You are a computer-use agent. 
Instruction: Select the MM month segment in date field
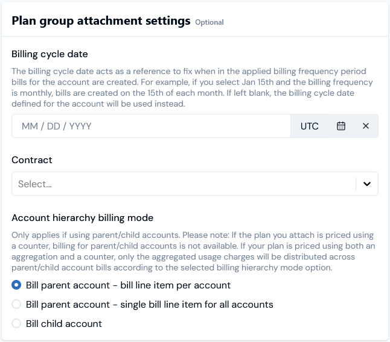pyautogui.click(x=30, y=126)
